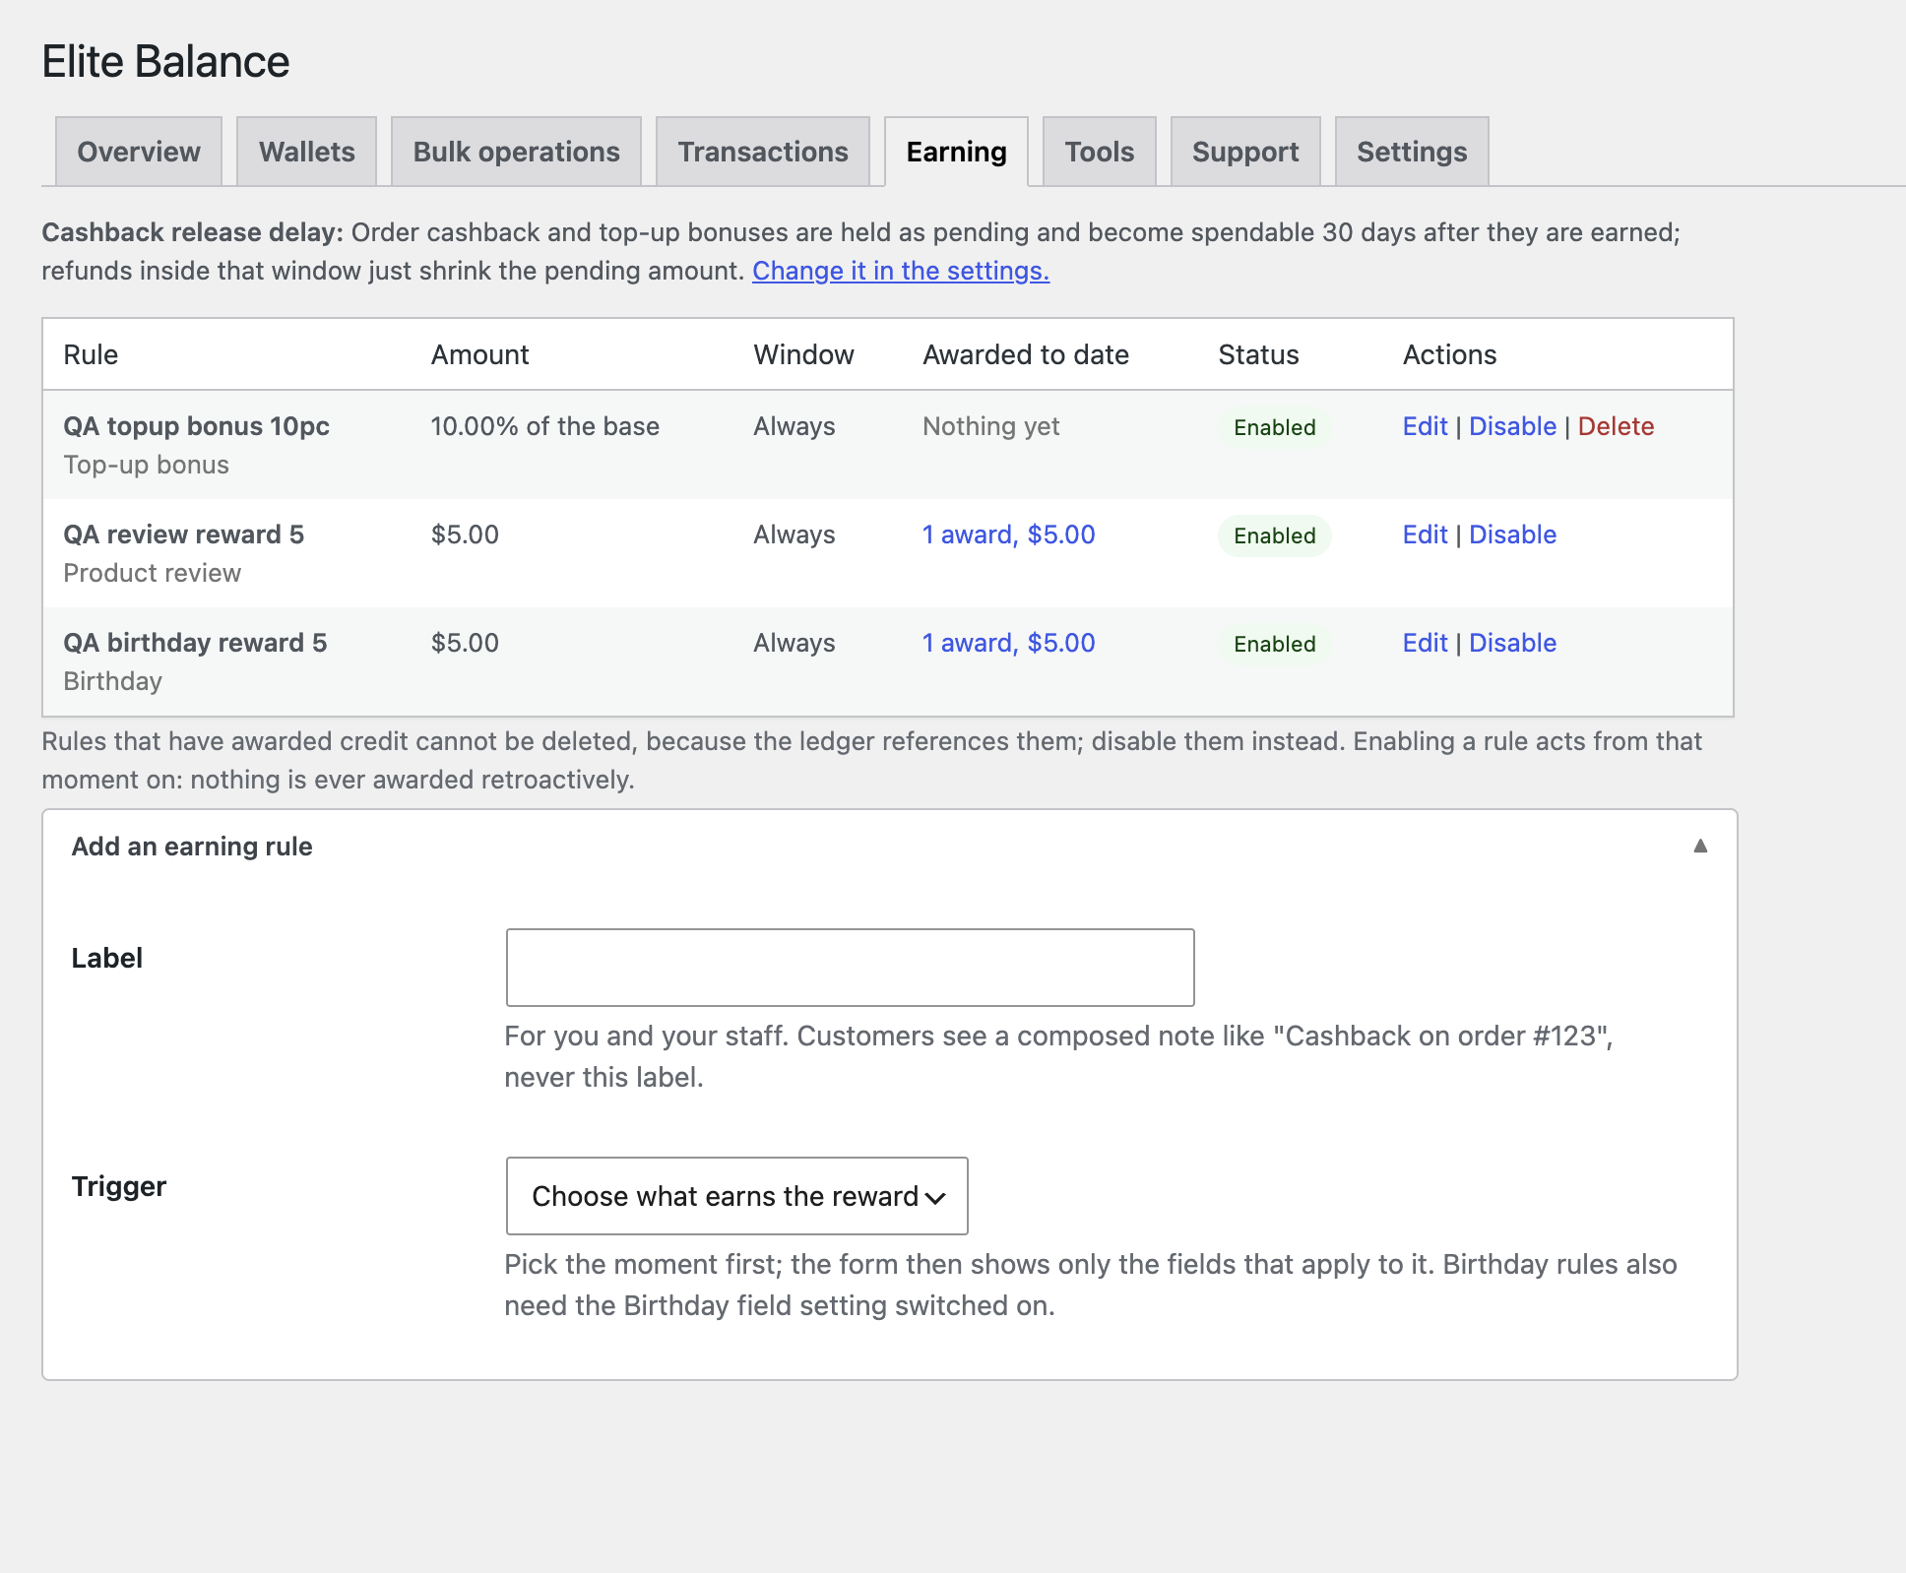Click the 'Elite Balance' page title
This screenshot has width=1906, height=1573.
[165, 62]
